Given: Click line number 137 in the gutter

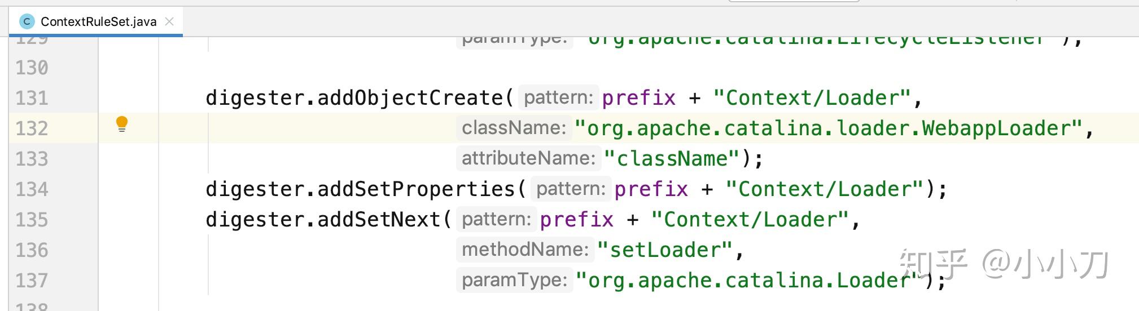Looking at the screenshot, I should click(32, 281).
